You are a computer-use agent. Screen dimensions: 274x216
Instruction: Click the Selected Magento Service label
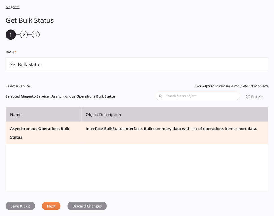click(60, 96)
